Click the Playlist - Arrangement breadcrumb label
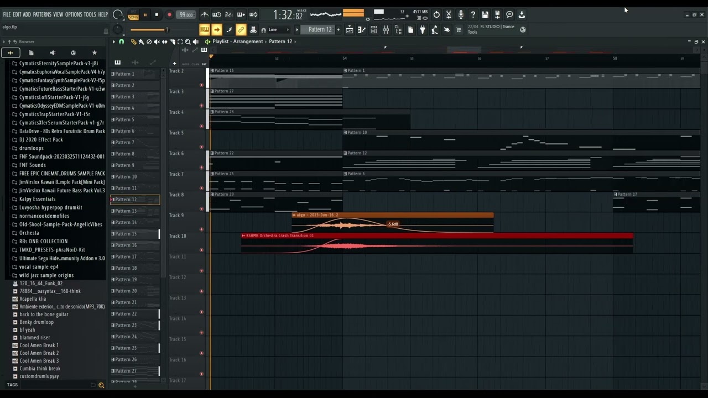 pyautogui.click(x=237, y=41)
